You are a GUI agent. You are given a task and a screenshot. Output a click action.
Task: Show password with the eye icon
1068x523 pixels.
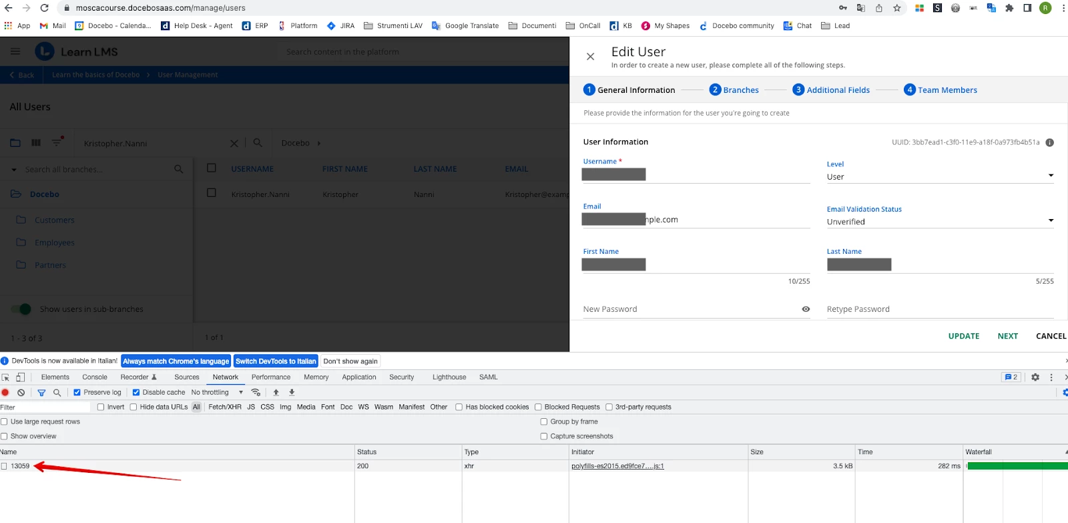click(806, 309)
